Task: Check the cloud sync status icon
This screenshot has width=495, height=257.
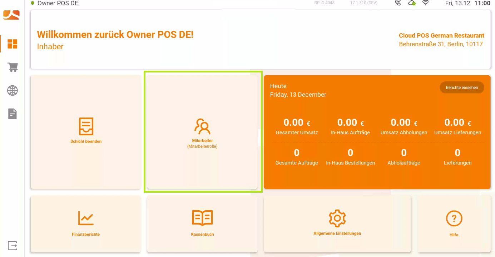Action: (412, 3)
